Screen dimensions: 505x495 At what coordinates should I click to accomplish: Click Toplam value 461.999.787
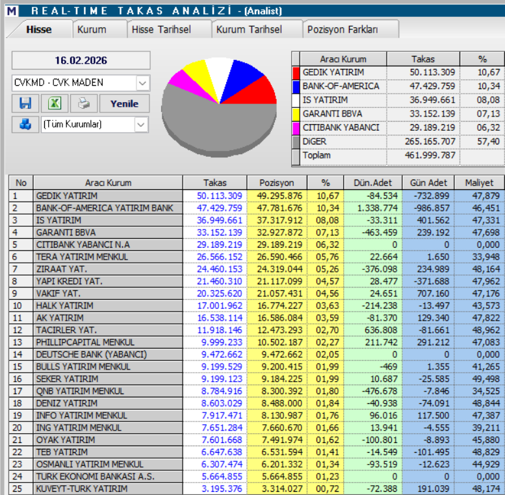[x=430, y=155]
